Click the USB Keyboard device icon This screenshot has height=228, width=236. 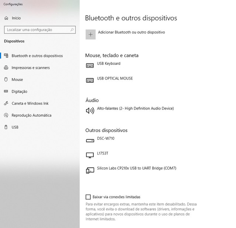point(90,65)
